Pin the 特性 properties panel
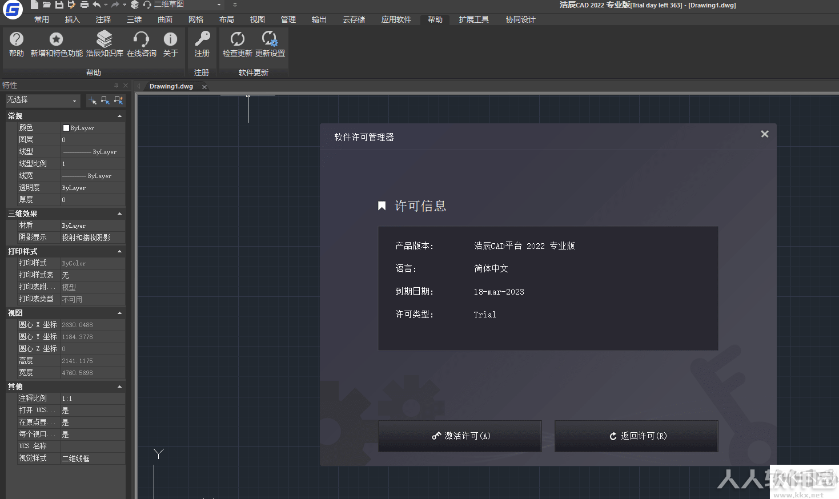839x499 pixels. point(116,86)
